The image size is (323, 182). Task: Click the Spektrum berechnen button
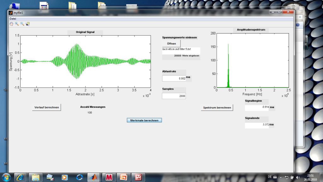coord(217,107)
